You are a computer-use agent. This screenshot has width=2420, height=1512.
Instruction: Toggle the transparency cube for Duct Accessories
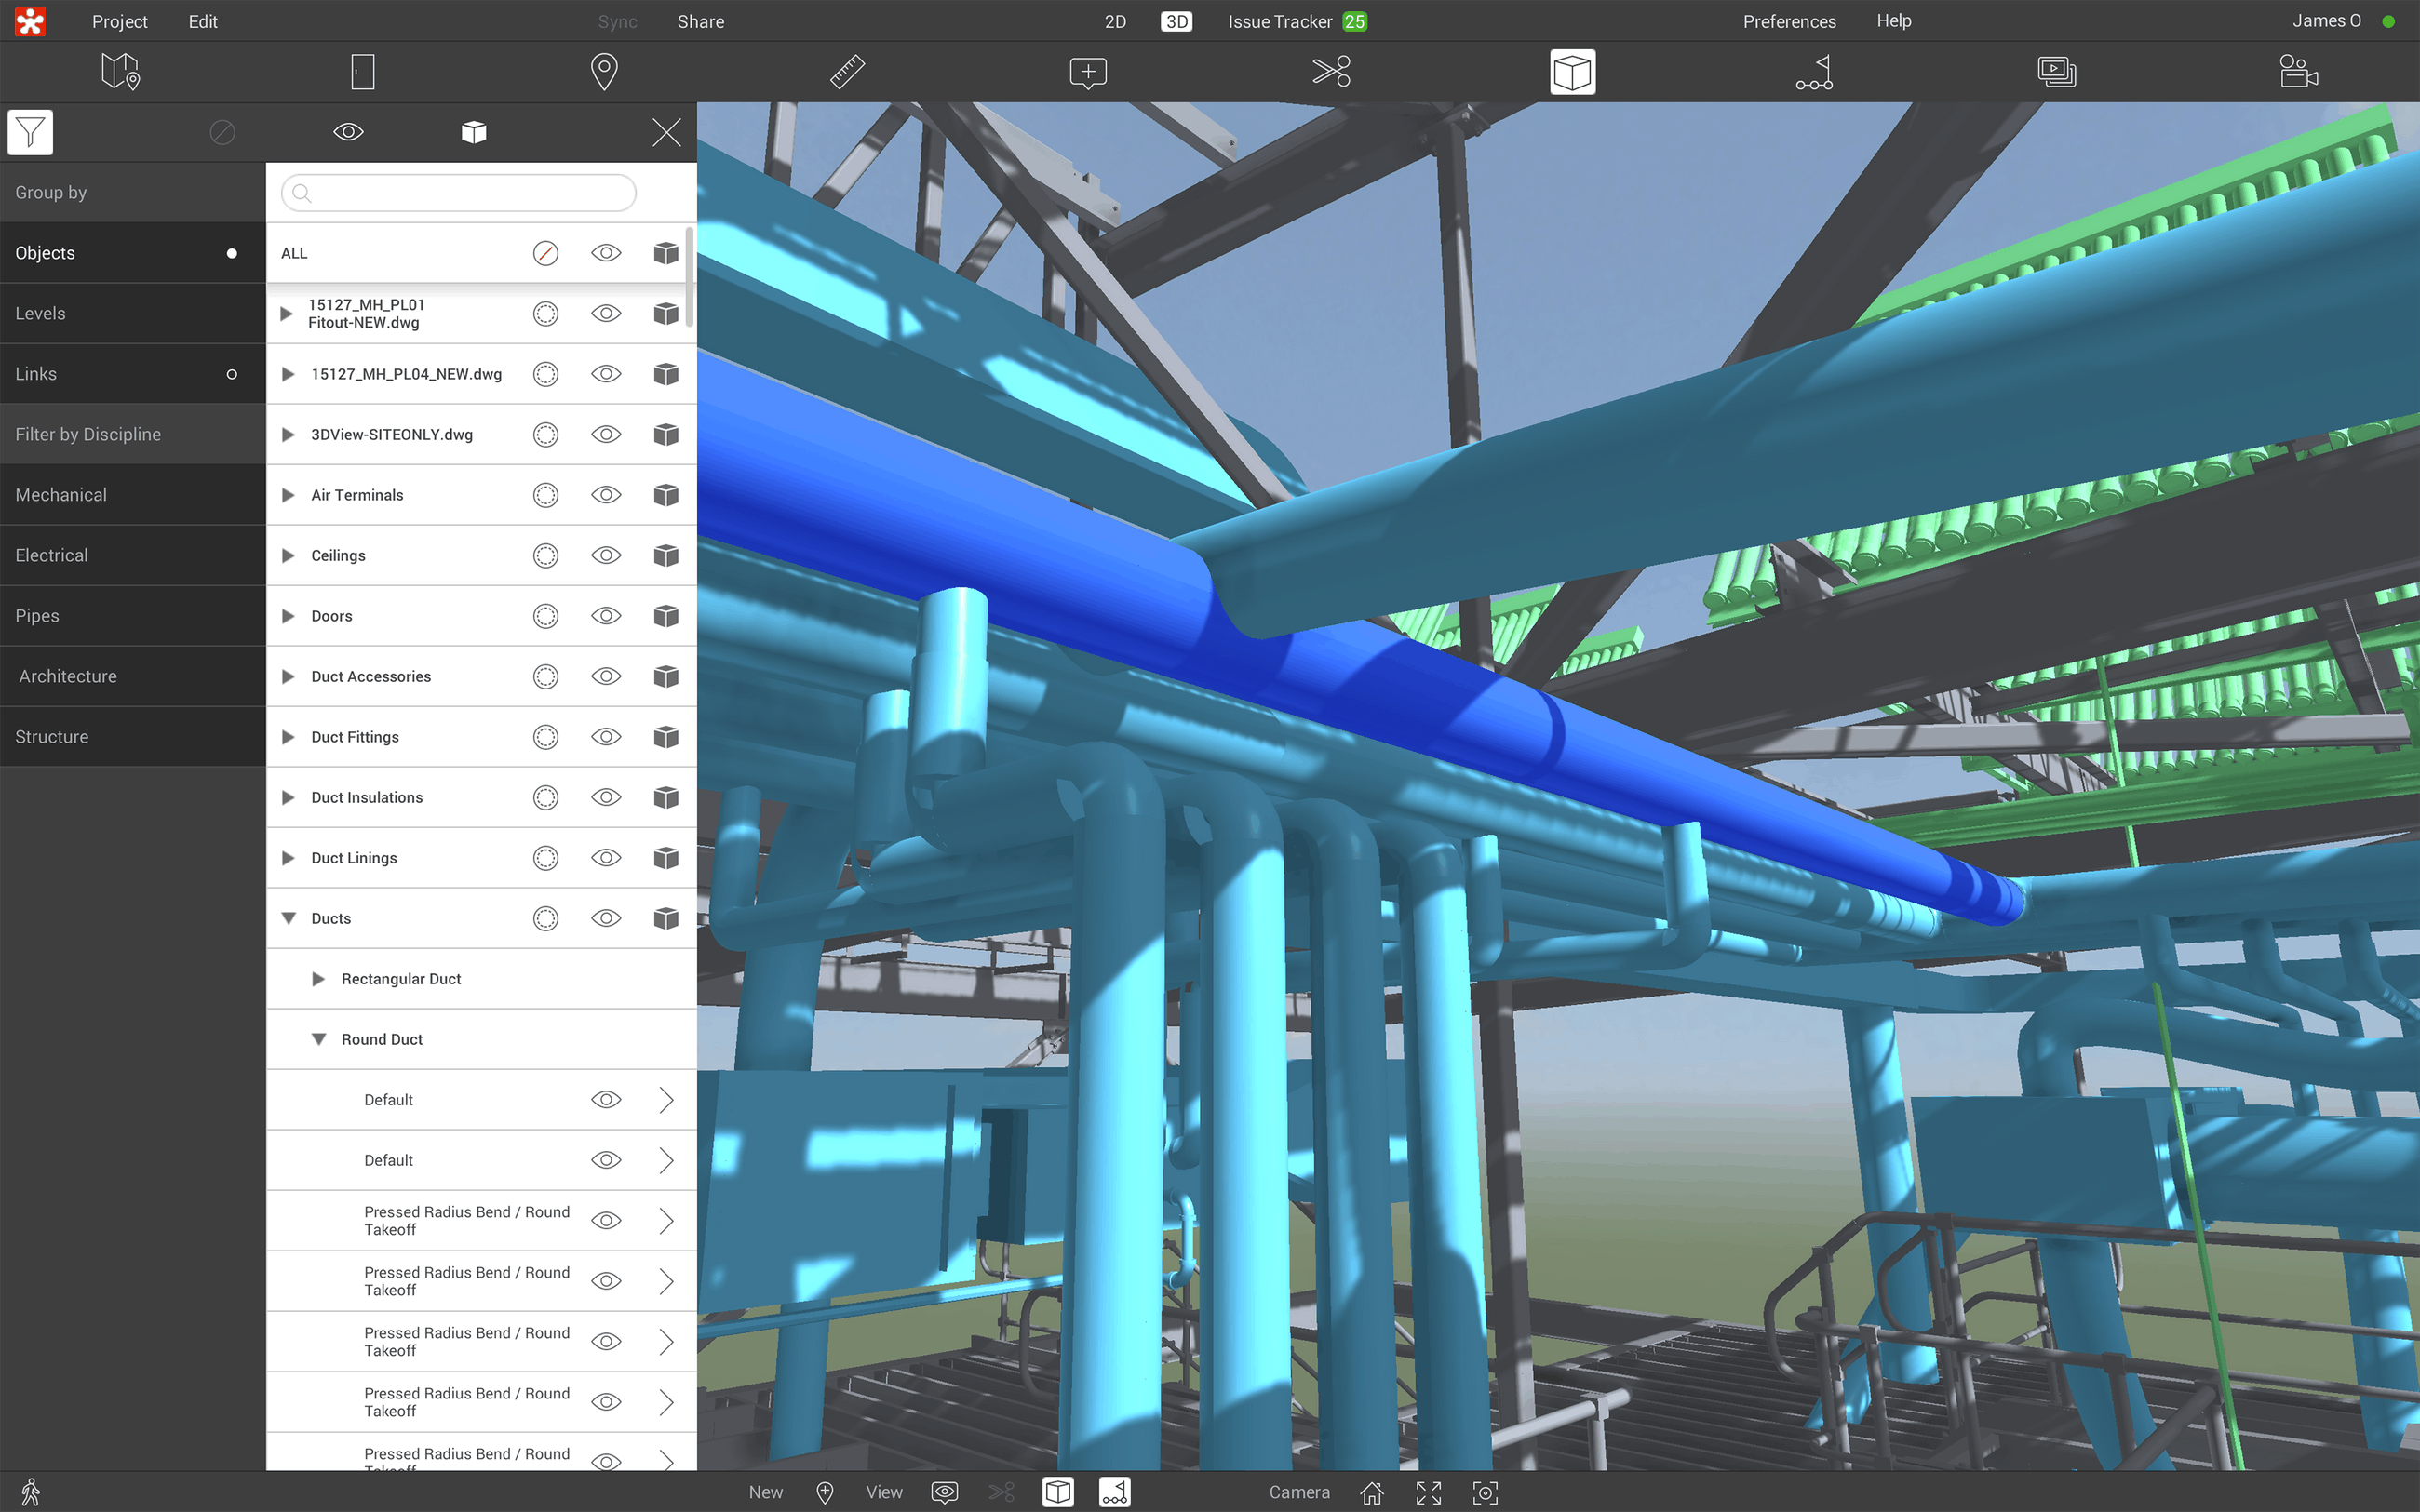(666, 677)
